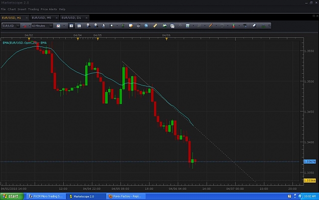
Task: Expand the grid table icon dropdown arrow
Action: click(193, 26)
